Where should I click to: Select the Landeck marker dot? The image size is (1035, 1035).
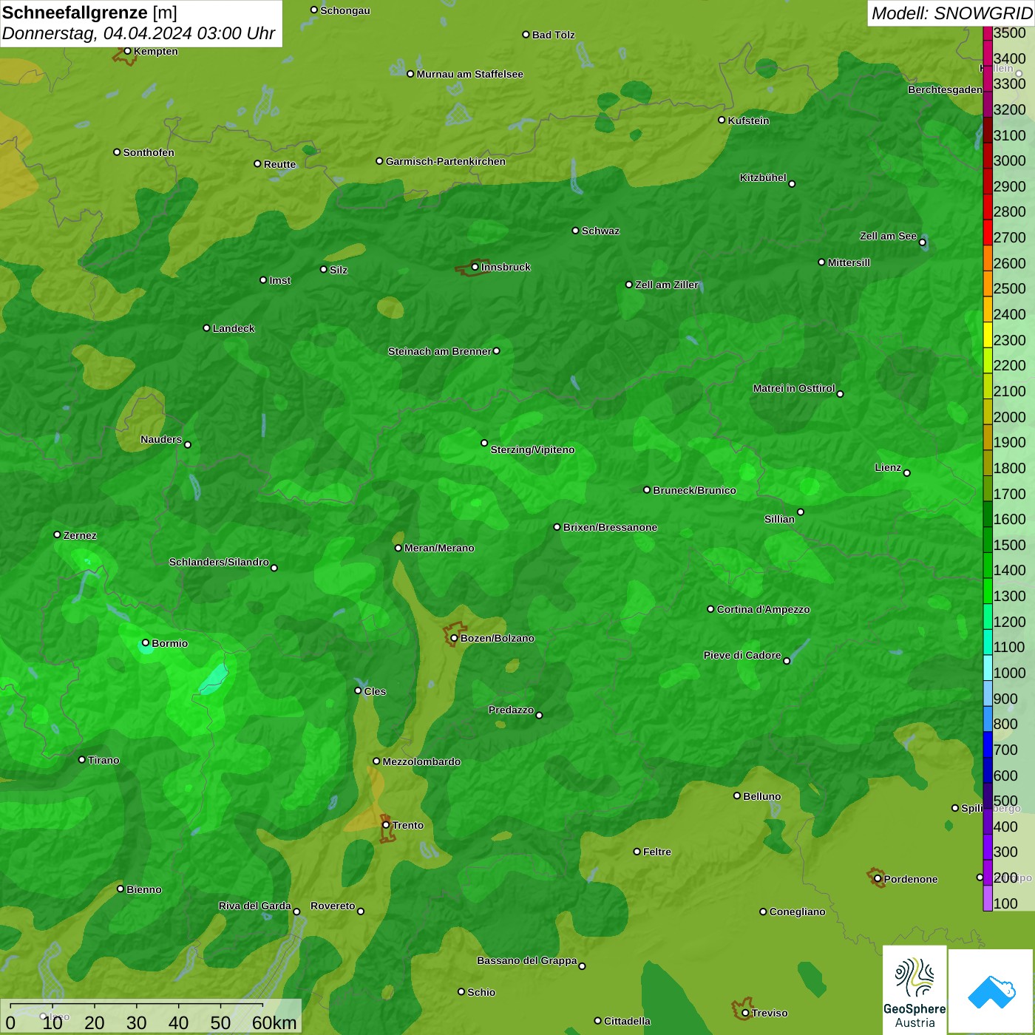click(x=206, y=328)
